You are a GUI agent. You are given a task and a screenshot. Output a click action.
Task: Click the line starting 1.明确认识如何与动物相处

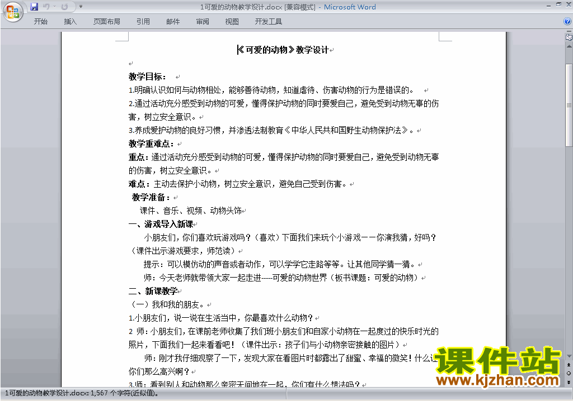click(272, 90)
